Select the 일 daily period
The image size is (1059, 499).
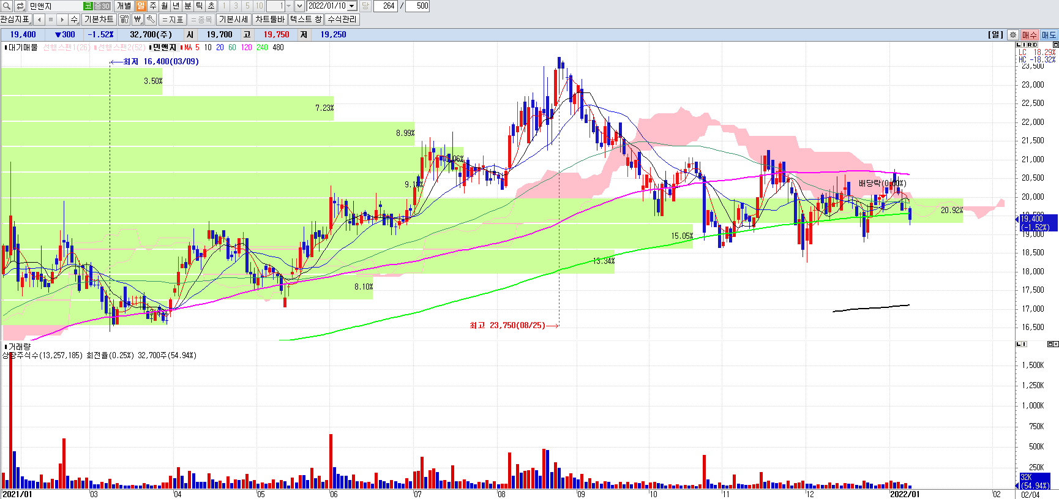(141, 6)
